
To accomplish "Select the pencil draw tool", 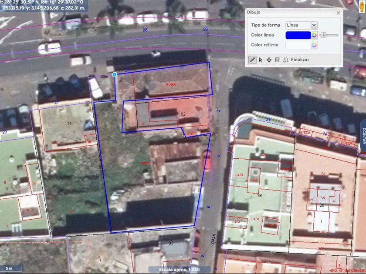I will coord(252,60).
